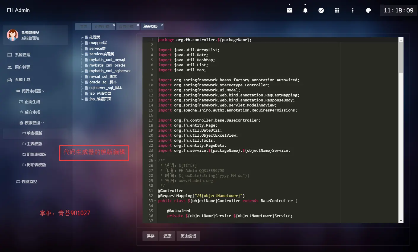
Task: Click the code editor scroll-down arrow
Action: (x=401, y=221)
